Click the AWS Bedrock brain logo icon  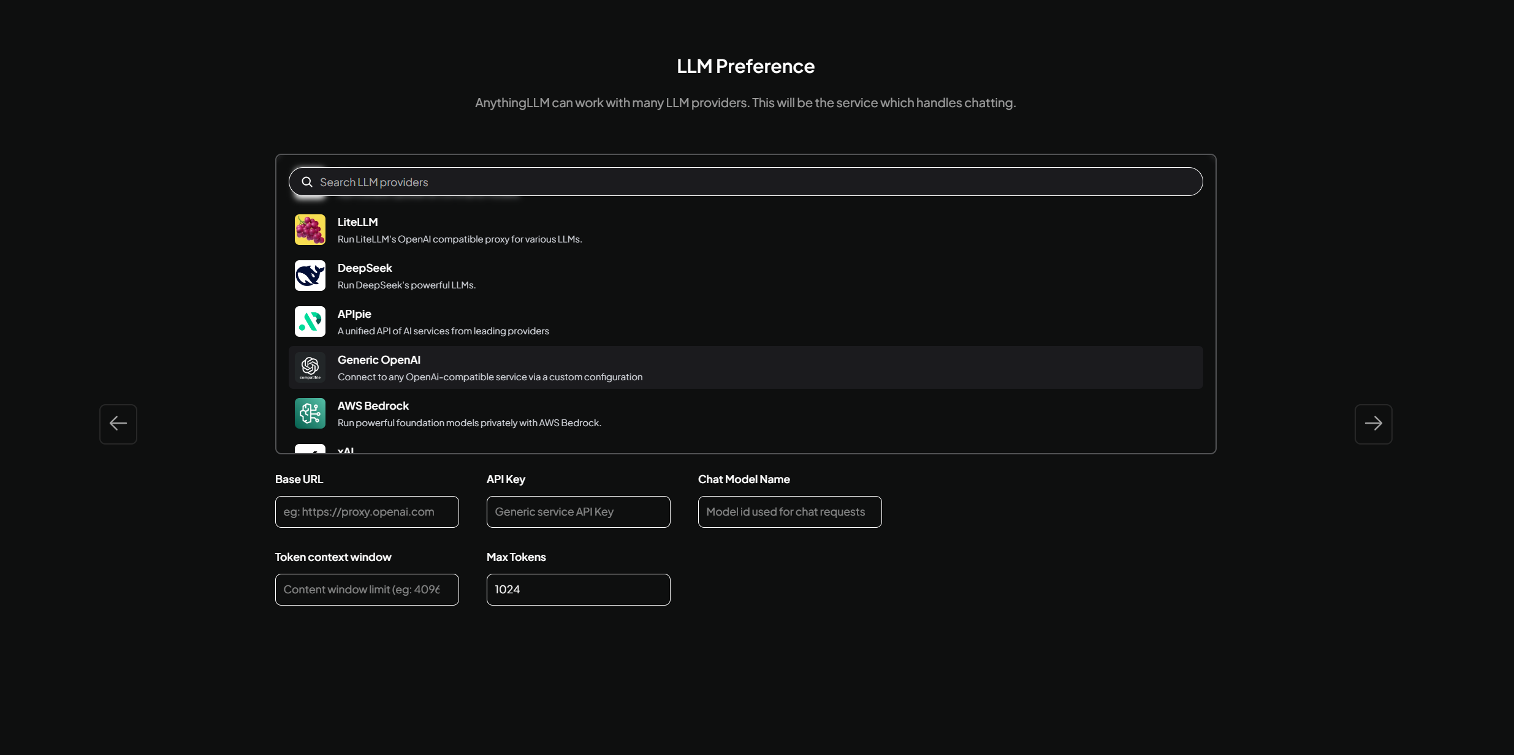point(310,413)
